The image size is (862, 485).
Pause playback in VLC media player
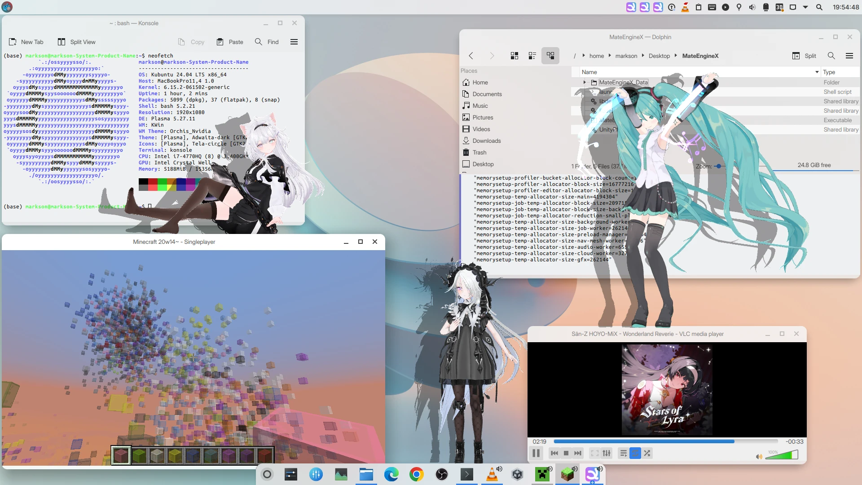pos(536,453)
